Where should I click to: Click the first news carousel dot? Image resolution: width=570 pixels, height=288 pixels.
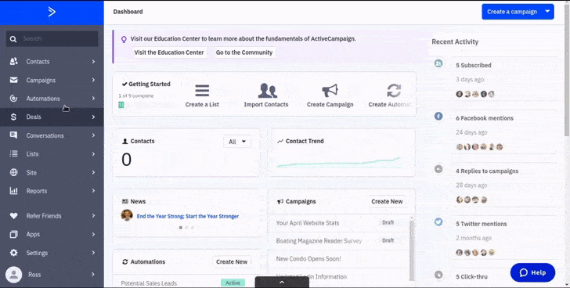[x=181, y=228]
